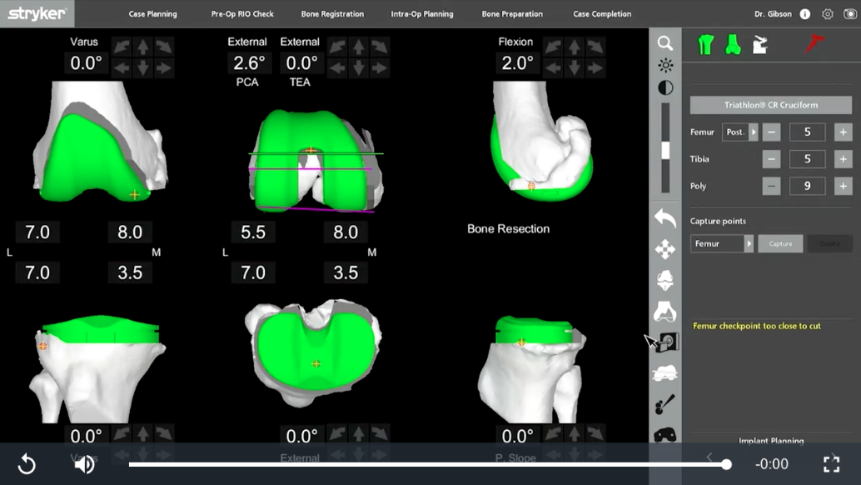The width and height of the screenshot is (861, 485).
Task: Open the zoom magnifier tool
Action: [665, 43]
